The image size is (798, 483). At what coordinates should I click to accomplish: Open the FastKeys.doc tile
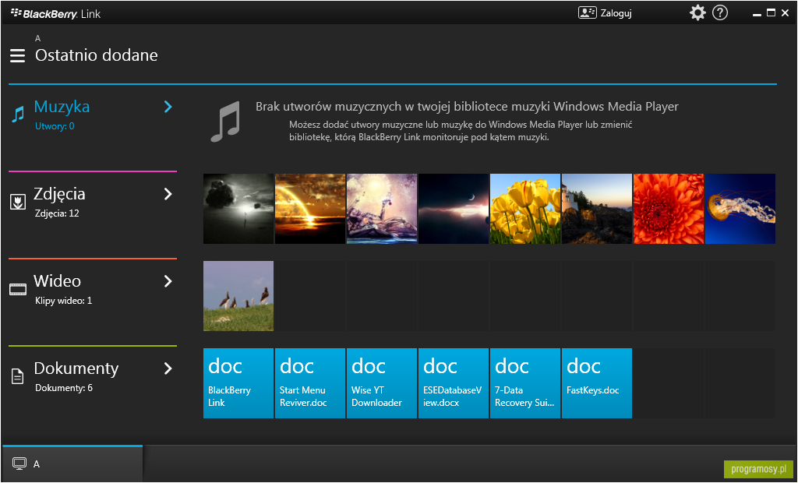(x=597, y=383)
